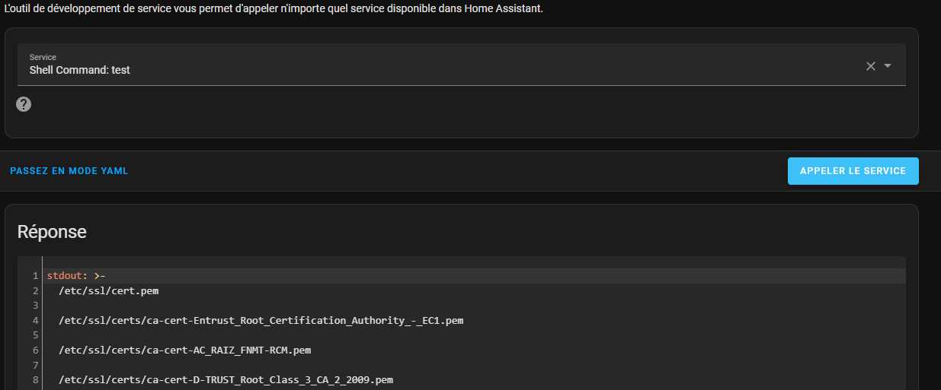
Task: Click empty line 3 in the response editor
Action: 474,305
